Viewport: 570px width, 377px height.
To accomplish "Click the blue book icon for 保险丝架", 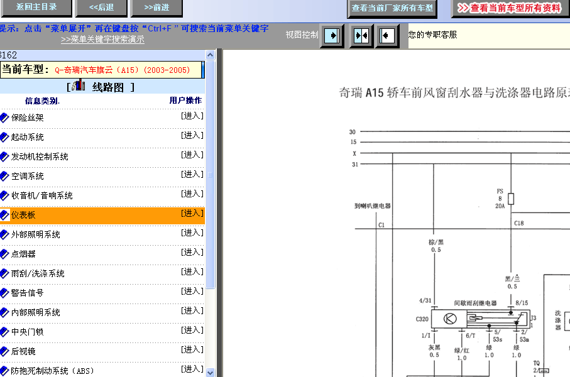I will (4, 117).
